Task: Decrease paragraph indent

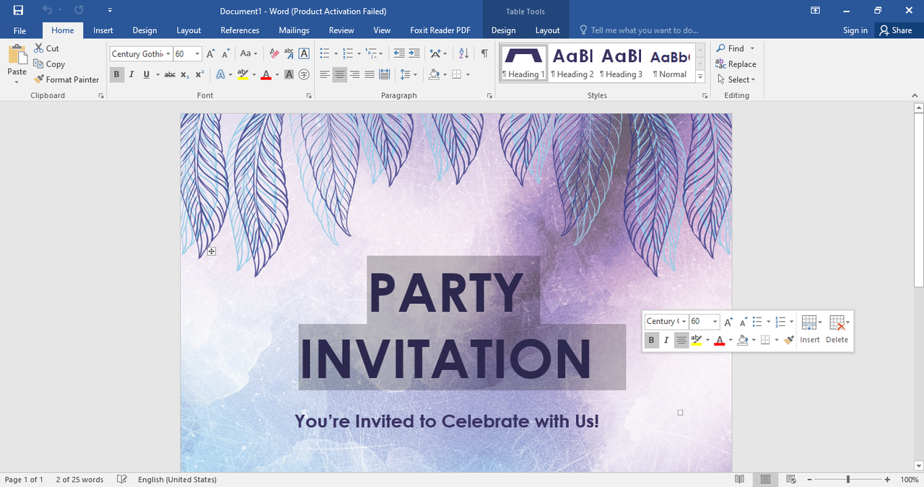Action: click(x=399, y=54)
